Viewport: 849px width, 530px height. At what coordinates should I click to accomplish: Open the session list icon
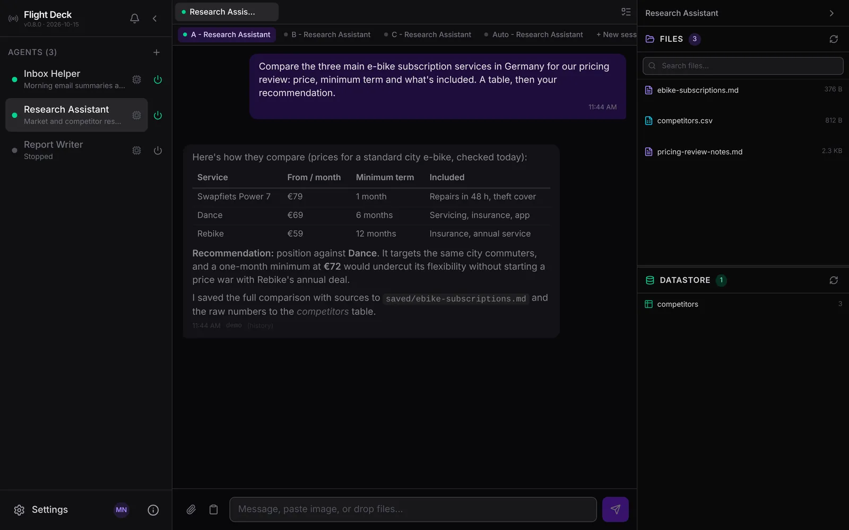626,12
